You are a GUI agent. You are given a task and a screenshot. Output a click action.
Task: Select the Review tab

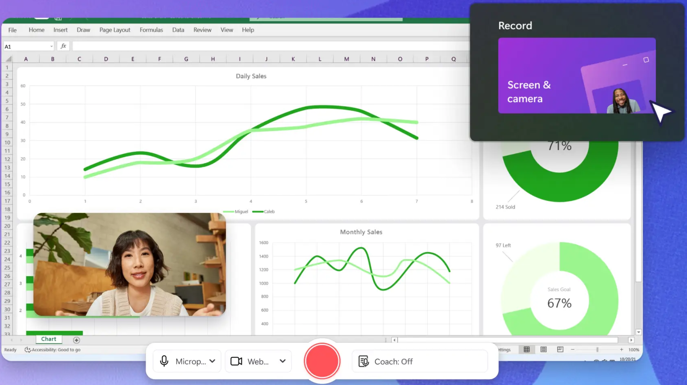pyautogui.click(x=202, y=30)
